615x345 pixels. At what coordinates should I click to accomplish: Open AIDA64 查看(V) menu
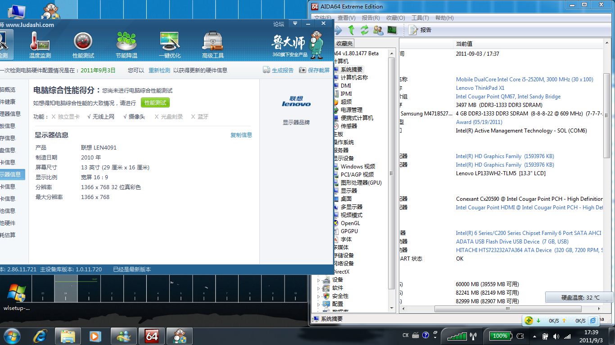346,18
